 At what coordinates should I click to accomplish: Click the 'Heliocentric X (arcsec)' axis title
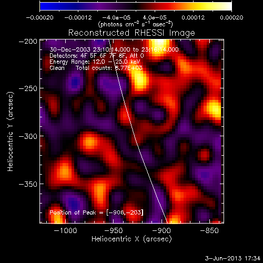click(x=131, y=239)
